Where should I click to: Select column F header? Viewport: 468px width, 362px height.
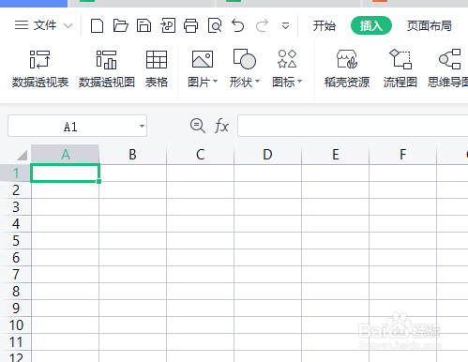402,155
